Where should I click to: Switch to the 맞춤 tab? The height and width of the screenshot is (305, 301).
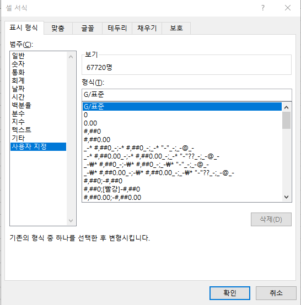pyautogui.click(x=58, y=28)
